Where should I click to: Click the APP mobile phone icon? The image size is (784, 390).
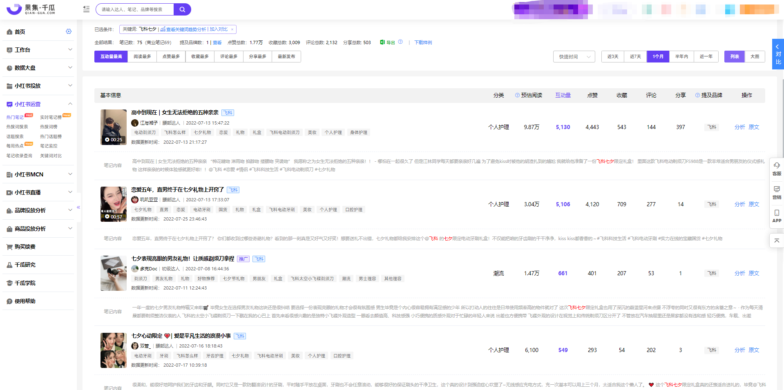point(777,213)
